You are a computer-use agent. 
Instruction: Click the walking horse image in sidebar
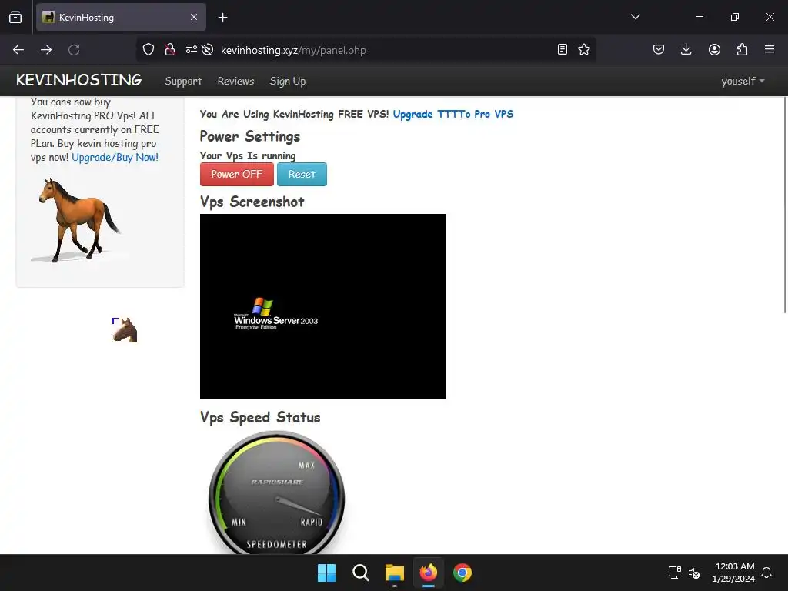(x=78, y=220)
